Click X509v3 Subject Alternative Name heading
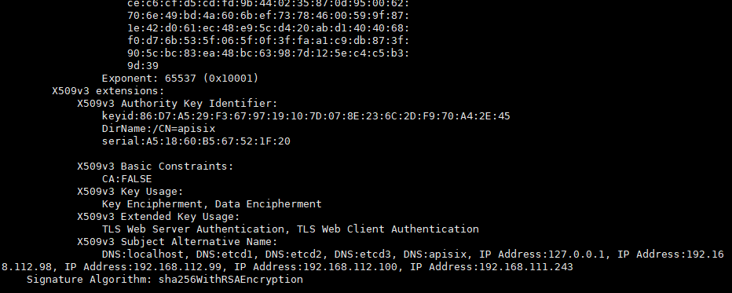 tap(178, 242)
